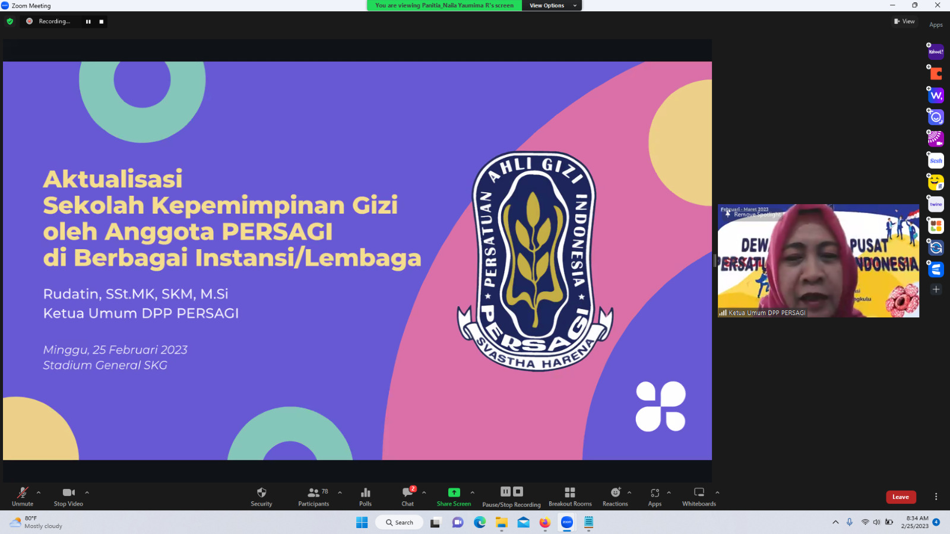This screenshot has width=950, height=534.
Task: Click the encryption shield icon
Action: (10, 21)
